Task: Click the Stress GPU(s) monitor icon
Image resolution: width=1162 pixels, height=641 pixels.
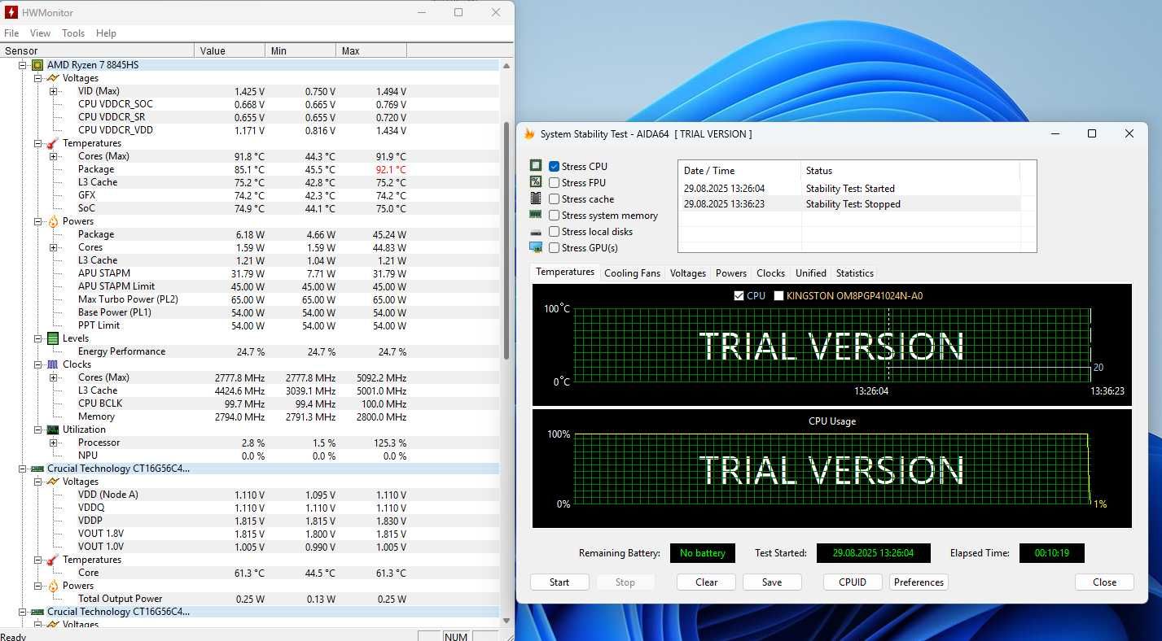Action: [536, 247]
